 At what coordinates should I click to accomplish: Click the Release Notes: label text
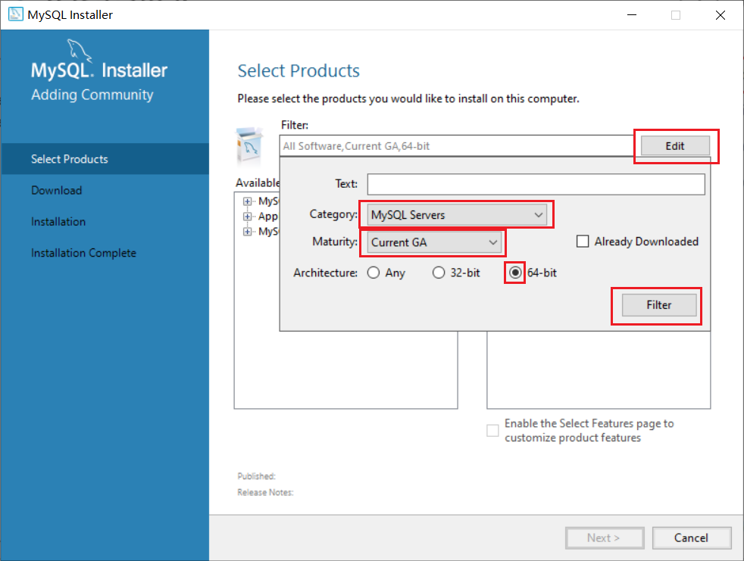pos(265,492)
